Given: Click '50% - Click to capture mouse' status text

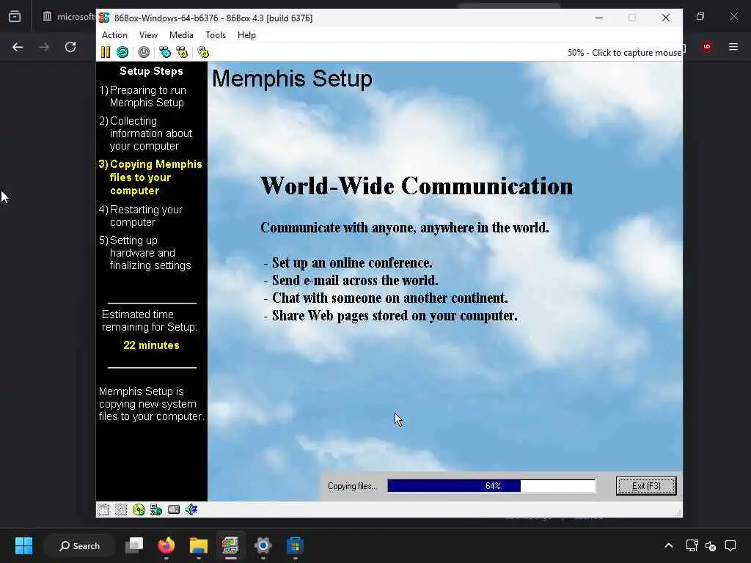Looking at the screenshot, I should [624, 53].
